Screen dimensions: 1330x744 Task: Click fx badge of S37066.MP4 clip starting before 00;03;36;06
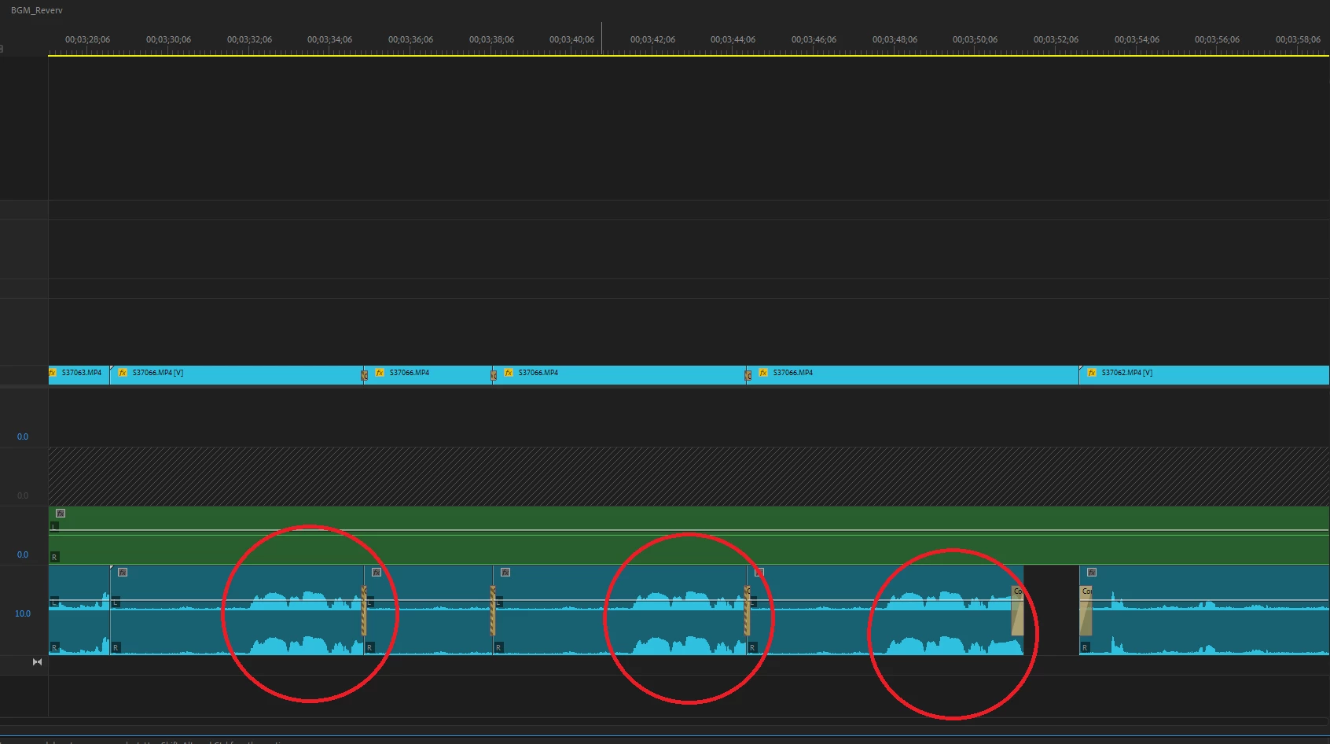(x=380, y=373)
